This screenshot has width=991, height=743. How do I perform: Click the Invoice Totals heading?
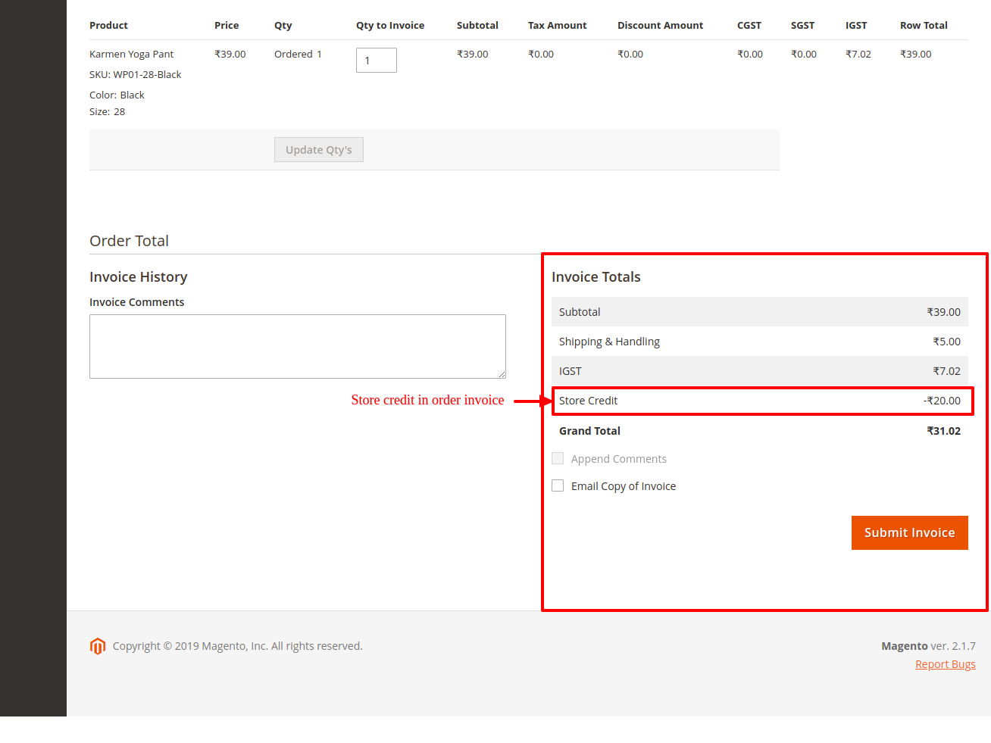[596, 277]
